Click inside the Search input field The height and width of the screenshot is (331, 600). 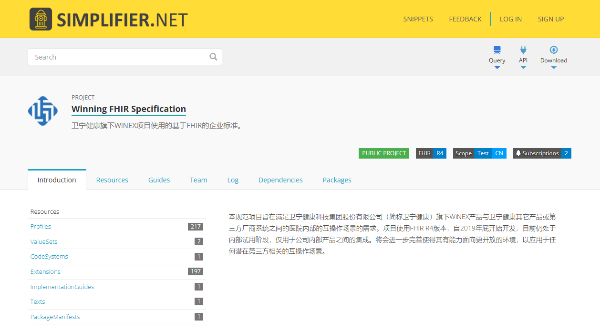tap(119, 56)
